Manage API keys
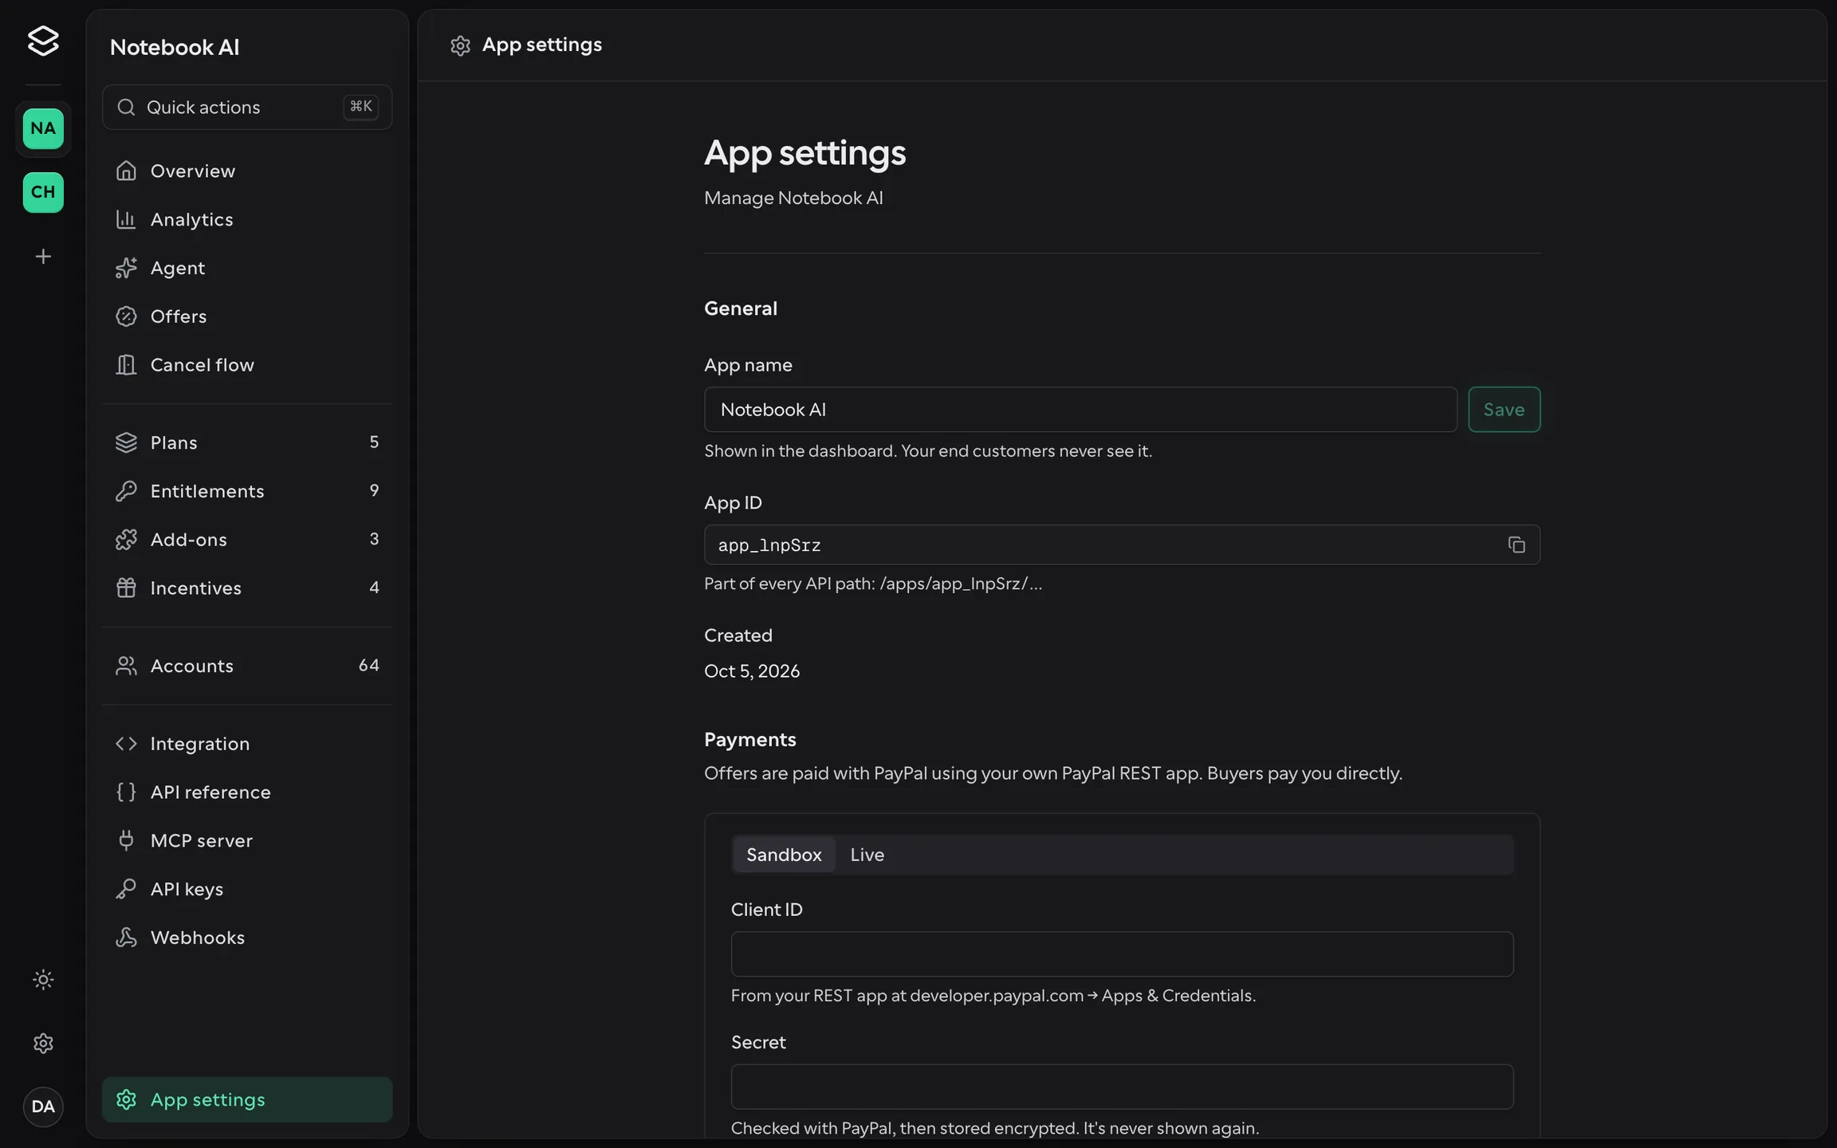The image size is (1837, 1148). 247,889
